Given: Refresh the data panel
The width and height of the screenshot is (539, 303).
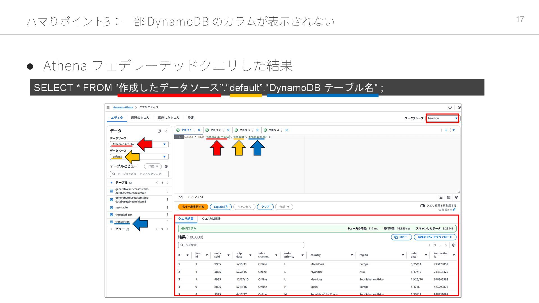Looking at the screenshot, I should tap(159, 131).
